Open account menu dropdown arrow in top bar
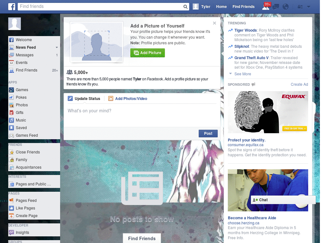This screenshot has height=243, width=324. (309, 7)
